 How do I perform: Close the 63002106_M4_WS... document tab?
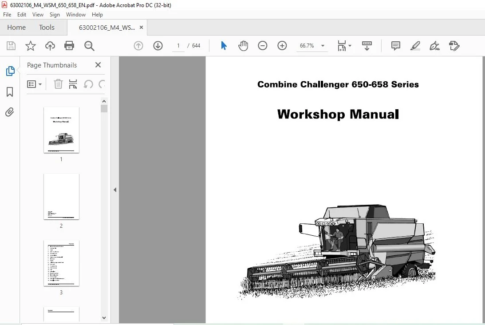pos(142,27)
